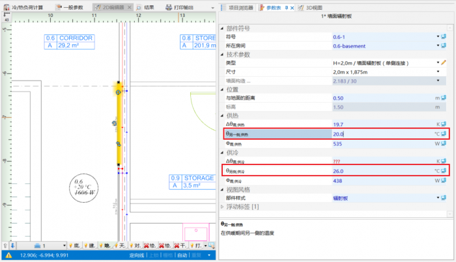Viewport: 456px width, 262px height.
Task: Click the pencil edit icon beside 类型
Action: pos(443,62)
